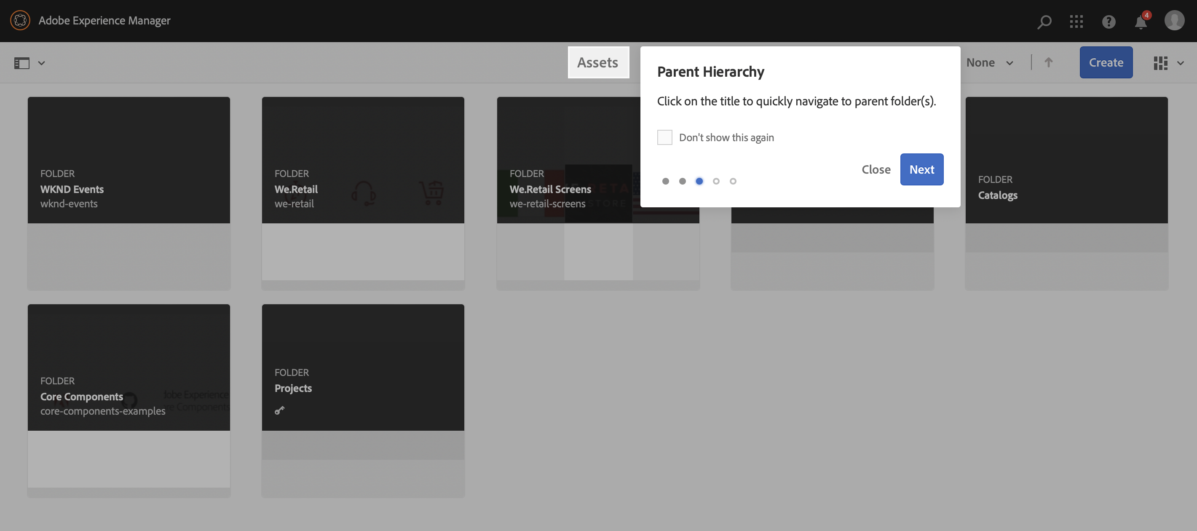Expand the view switcher chevron
The width and height of the screenshot is (1197, 531).
1181,63
